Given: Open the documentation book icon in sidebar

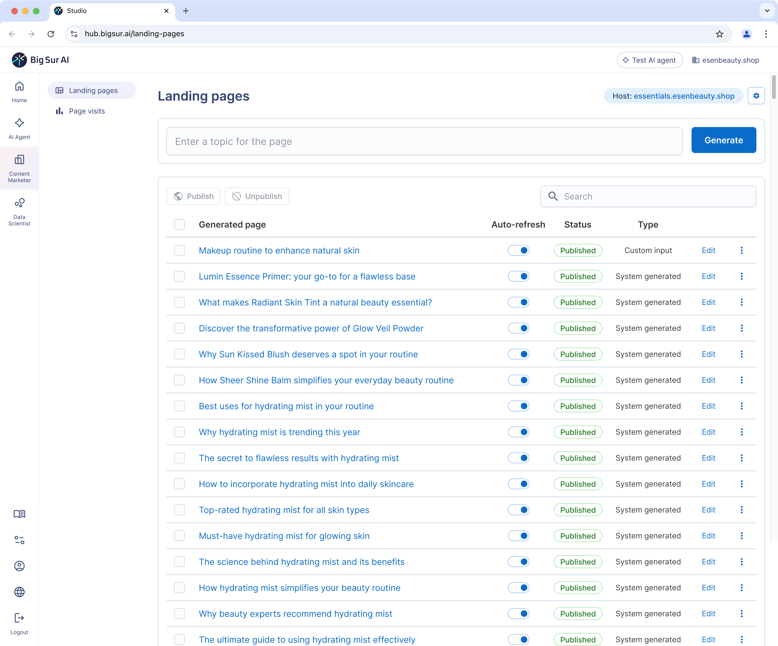Looking at the screenshot, I should pyautogui.click(x=19, y=514).
